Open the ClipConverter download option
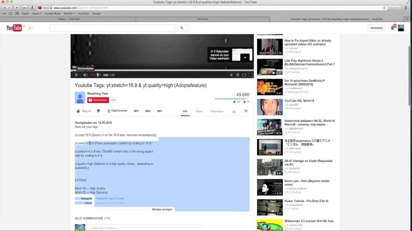Image resolution: width=412 pixels, height=231 pixels. click(x=117, y=111)
